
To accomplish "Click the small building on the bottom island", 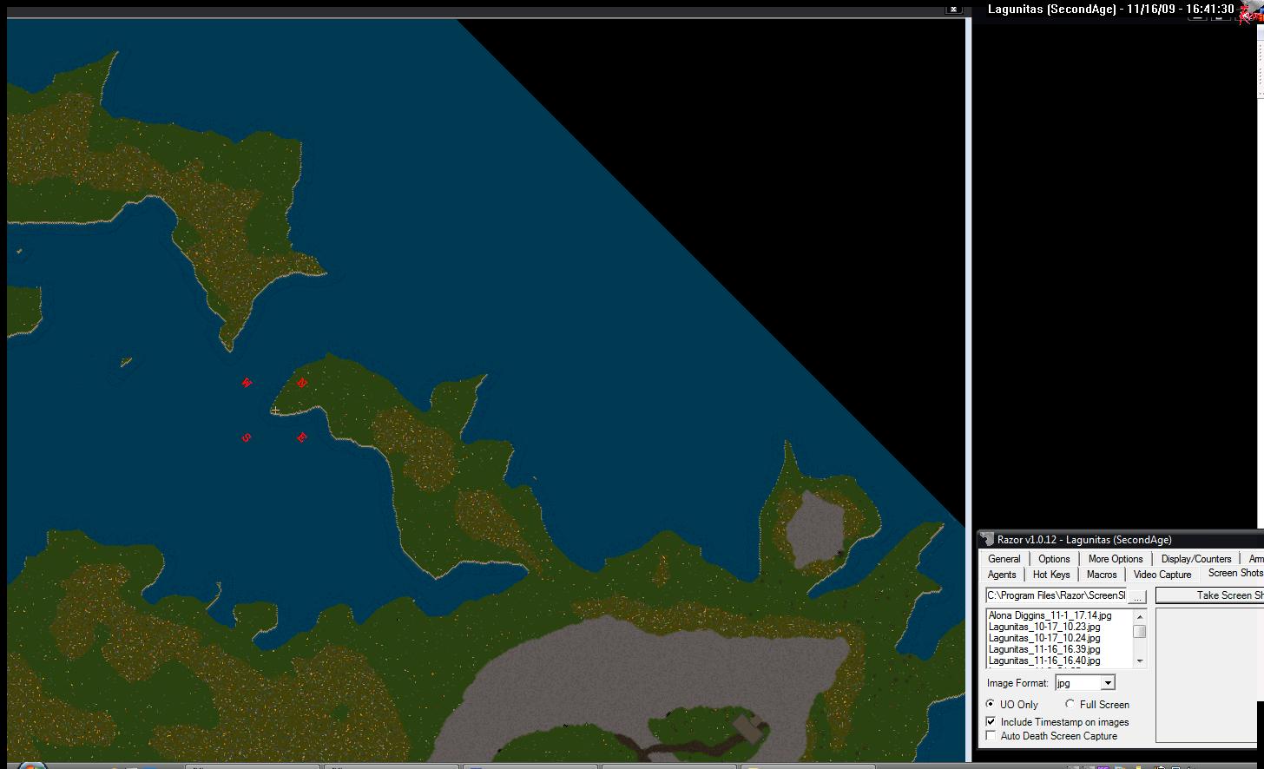I will [x=748, y=727].
